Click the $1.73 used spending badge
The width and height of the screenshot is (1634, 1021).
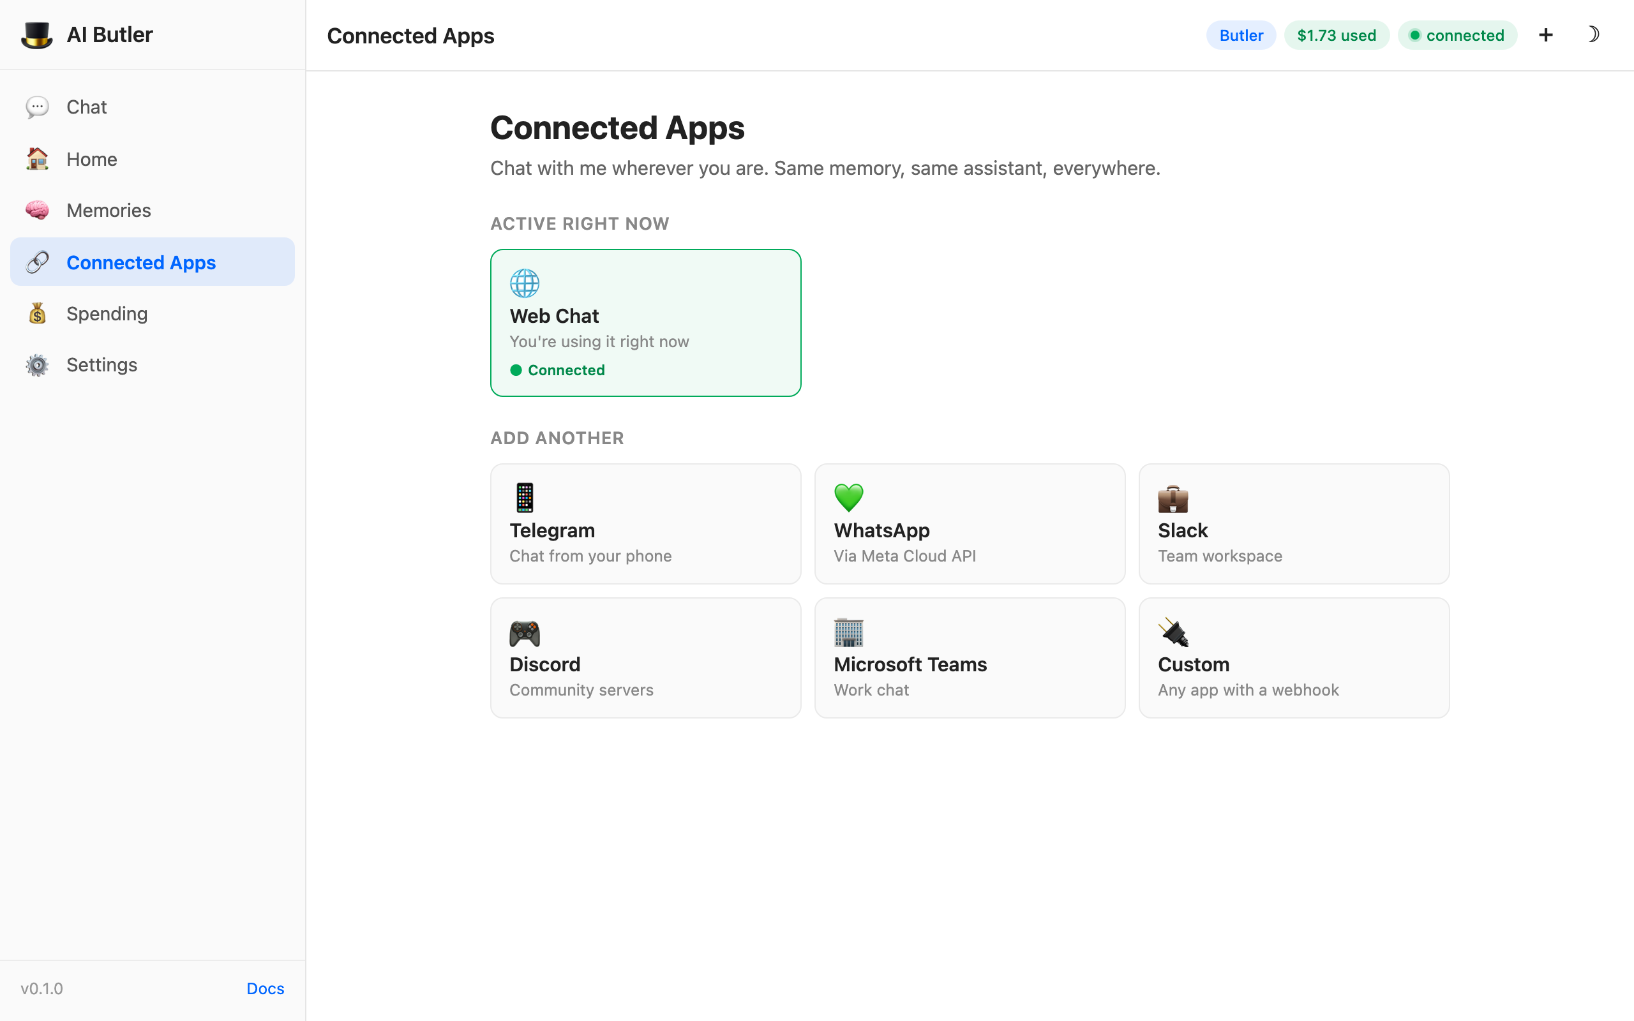(x=1336, y=34)
